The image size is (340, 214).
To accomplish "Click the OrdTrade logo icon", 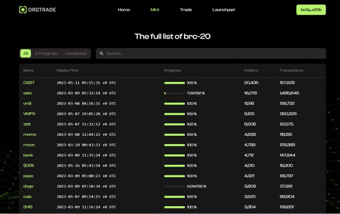I will tap(23, 10).
